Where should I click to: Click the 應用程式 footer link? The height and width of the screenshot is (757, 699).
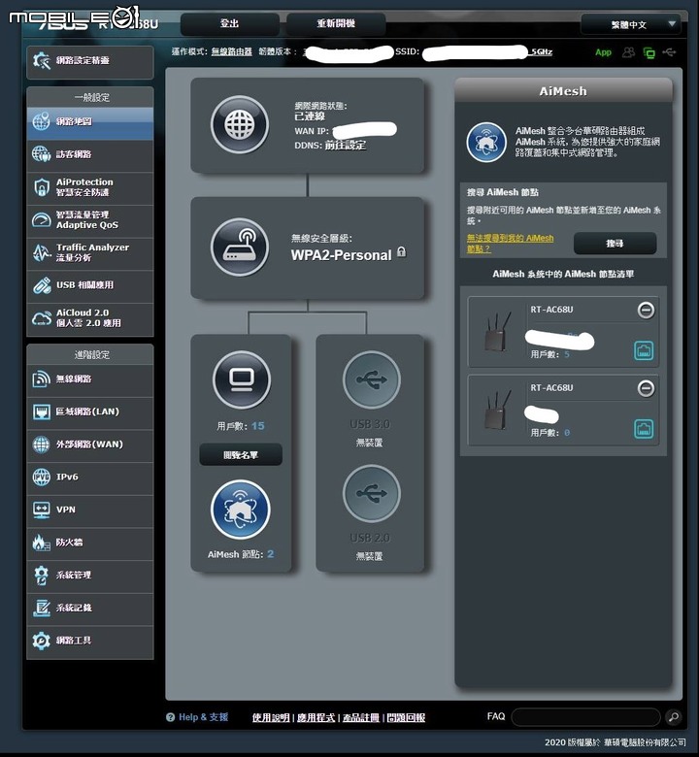pyautogui.click(x=316, y=718)
